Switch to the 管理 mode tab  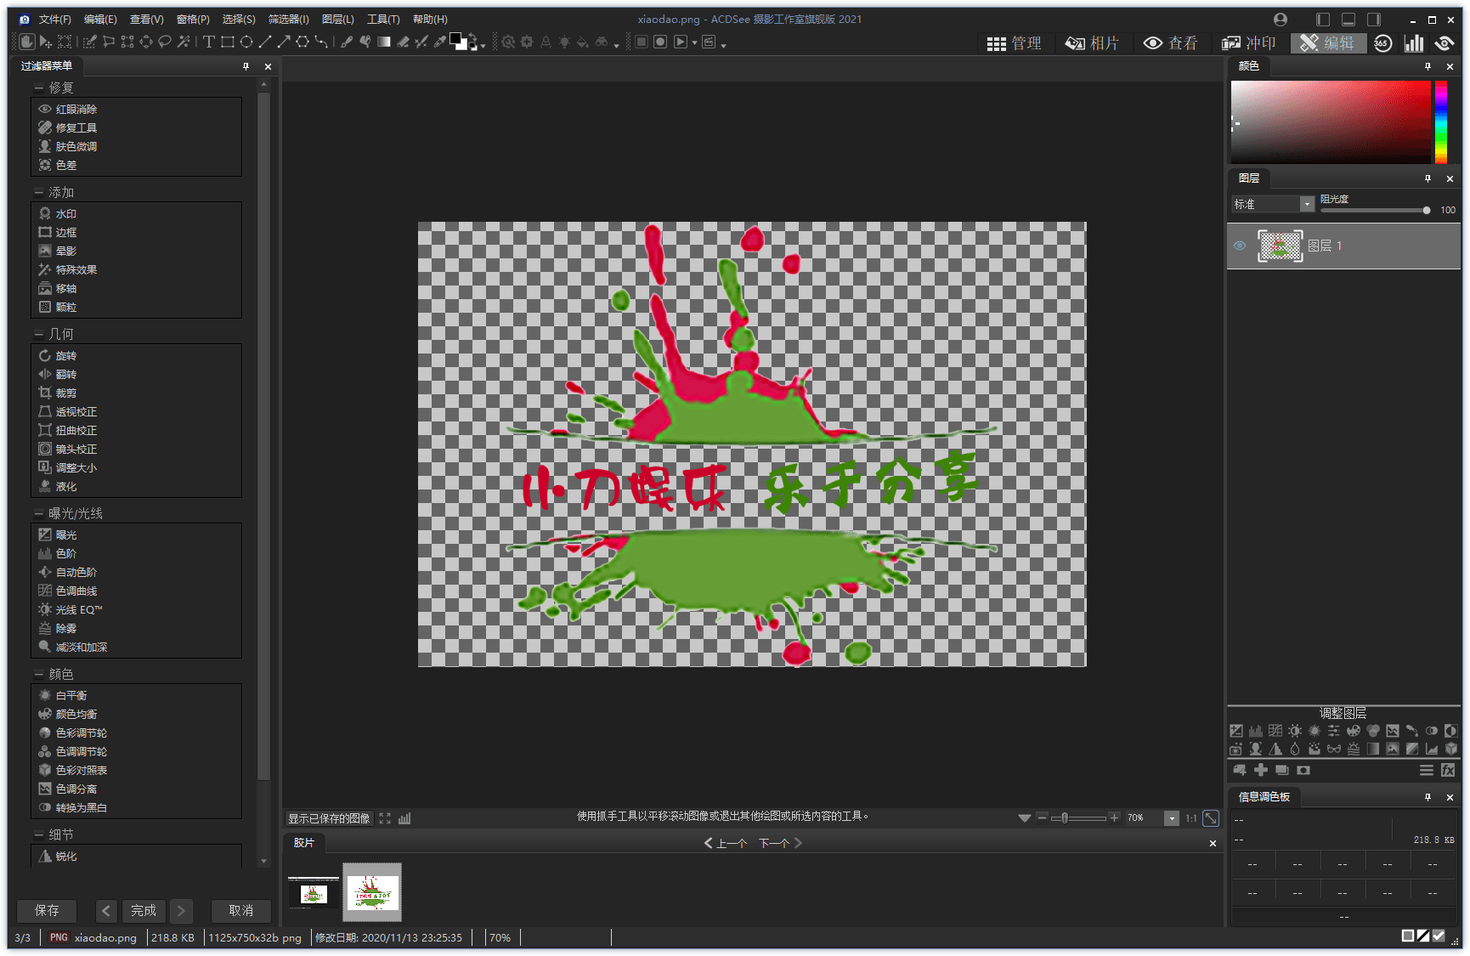pos(1016,42)
